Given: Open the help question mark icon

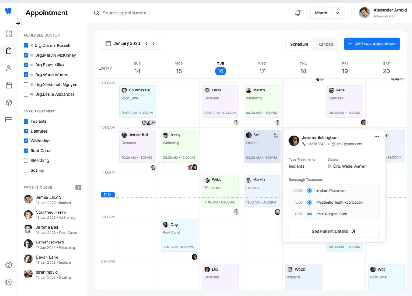Looking at the screenshot, I should (9, 265).
